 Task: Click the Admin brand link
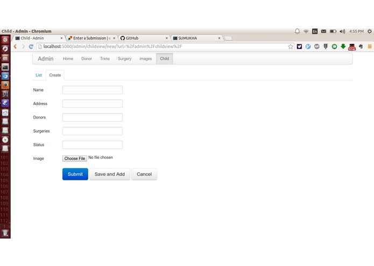[x=46, y=59]
